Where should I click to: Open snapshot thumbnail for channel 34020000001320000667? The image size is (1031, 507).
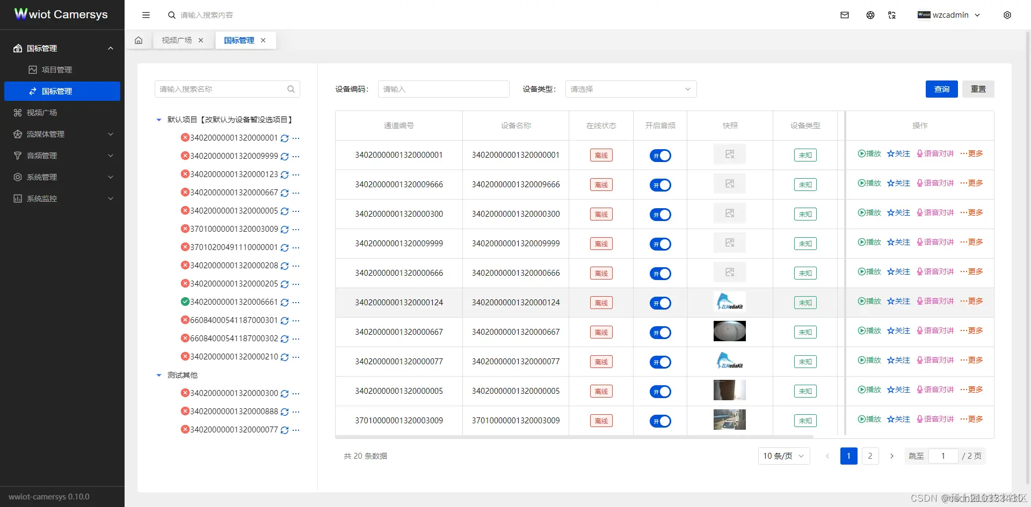[x=730, y=331]
